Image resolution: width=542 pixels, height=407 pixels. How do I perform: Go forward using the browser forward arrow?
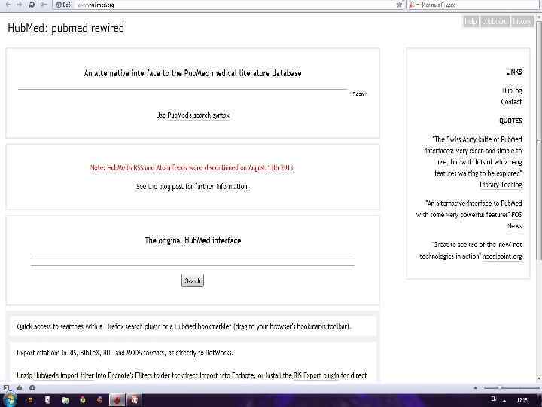click(20, 5)
